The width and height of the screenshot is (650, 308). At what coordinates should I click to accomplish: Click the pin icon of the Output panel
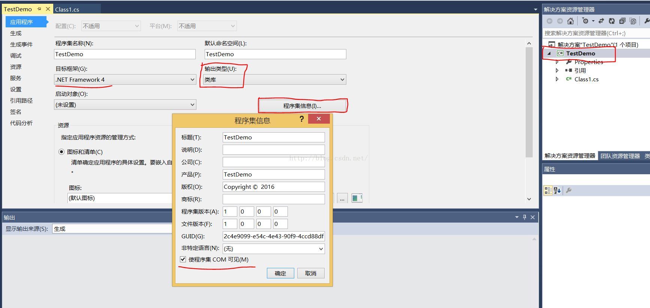point(524,217)
